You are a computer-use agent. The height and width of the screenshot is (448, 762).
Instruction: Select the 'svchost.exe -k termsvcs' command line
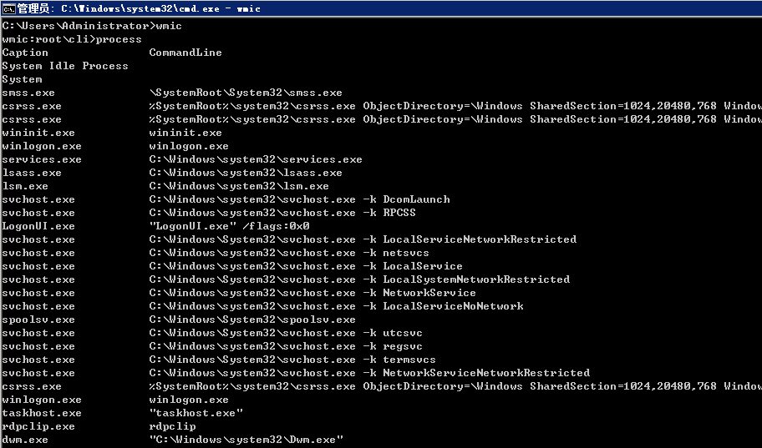(292, 360)
